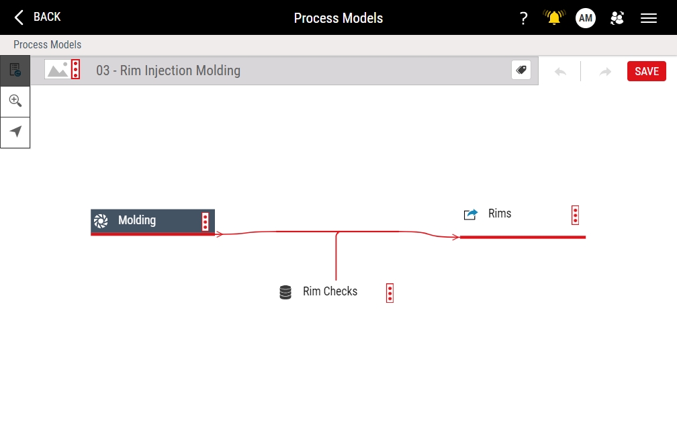Open the Molding node options menu
The image size is (677, 435).
[206, 222]
